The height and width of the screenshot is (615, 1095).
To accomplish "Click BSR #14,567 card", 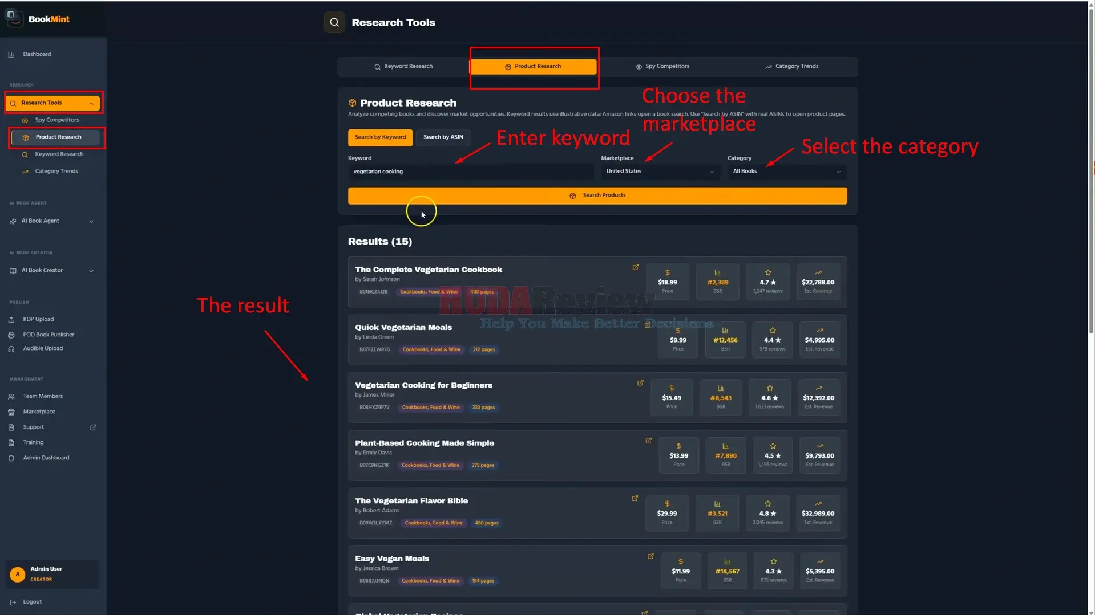I will coord(727,571).
